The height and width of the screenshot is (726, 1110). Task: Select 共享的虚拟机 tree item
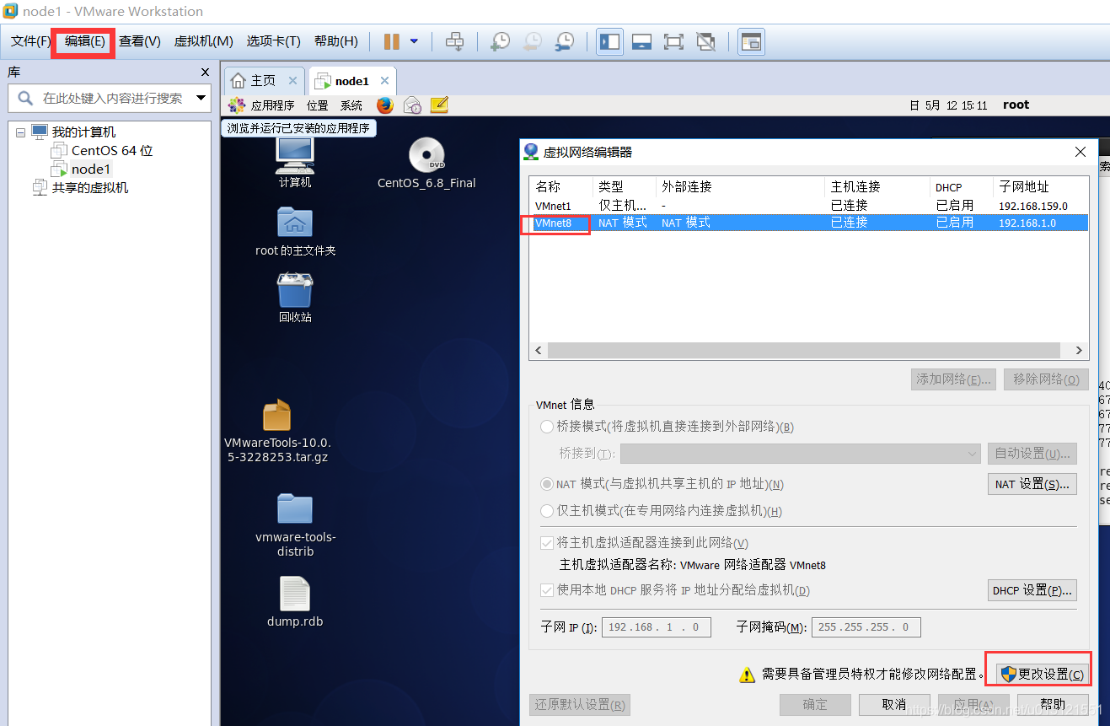point(90,188)
